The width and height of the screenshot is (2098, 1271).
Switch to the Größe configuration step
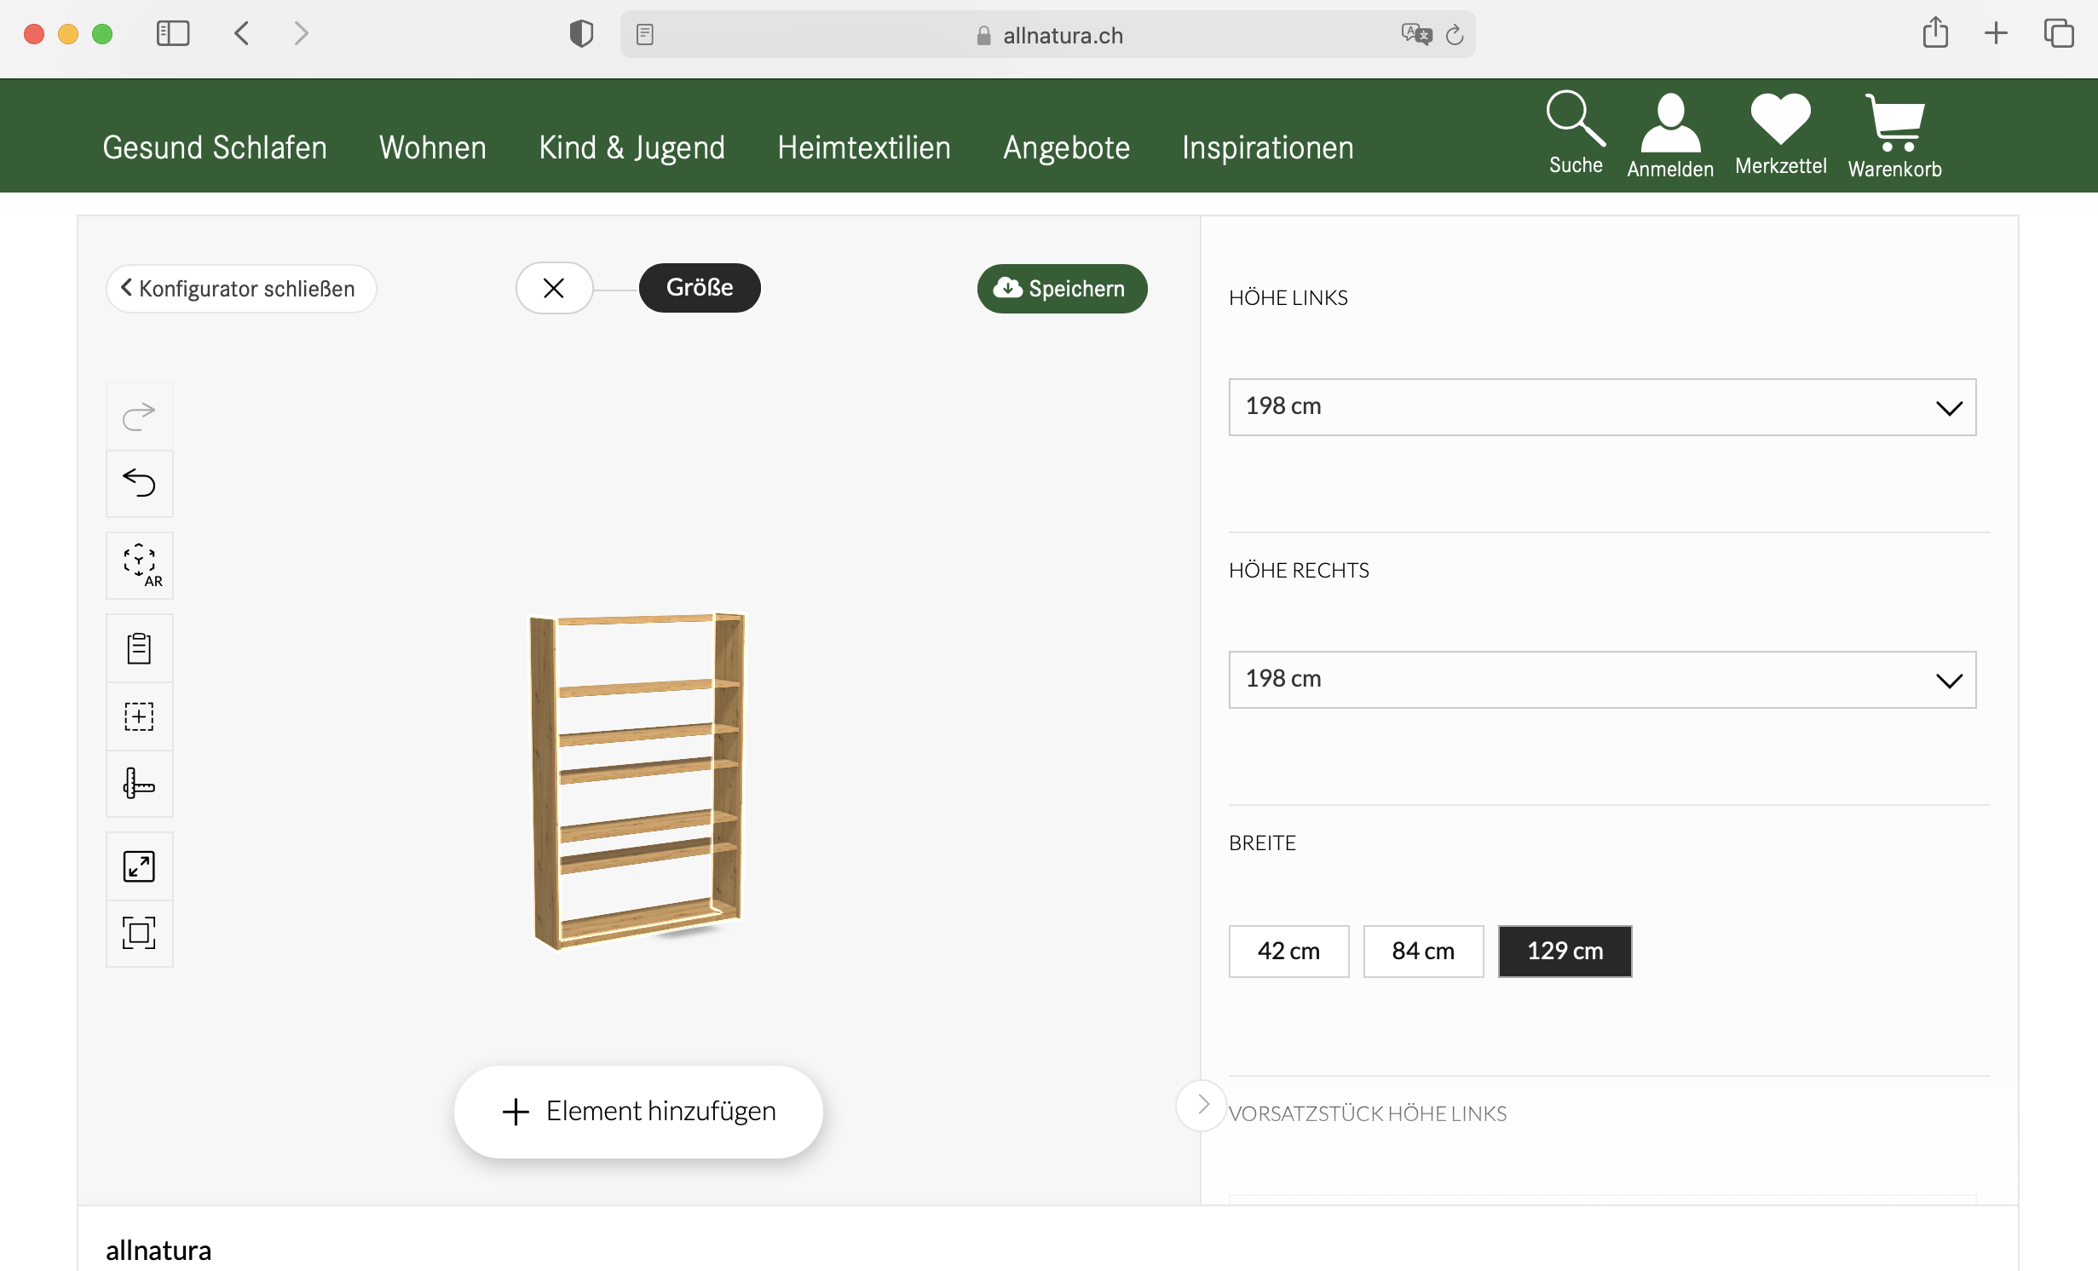699,288
